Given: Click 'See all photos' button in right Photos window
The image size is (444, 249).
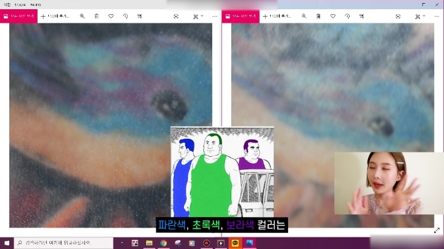Looking at the screenshot, I should pos(240,17).
